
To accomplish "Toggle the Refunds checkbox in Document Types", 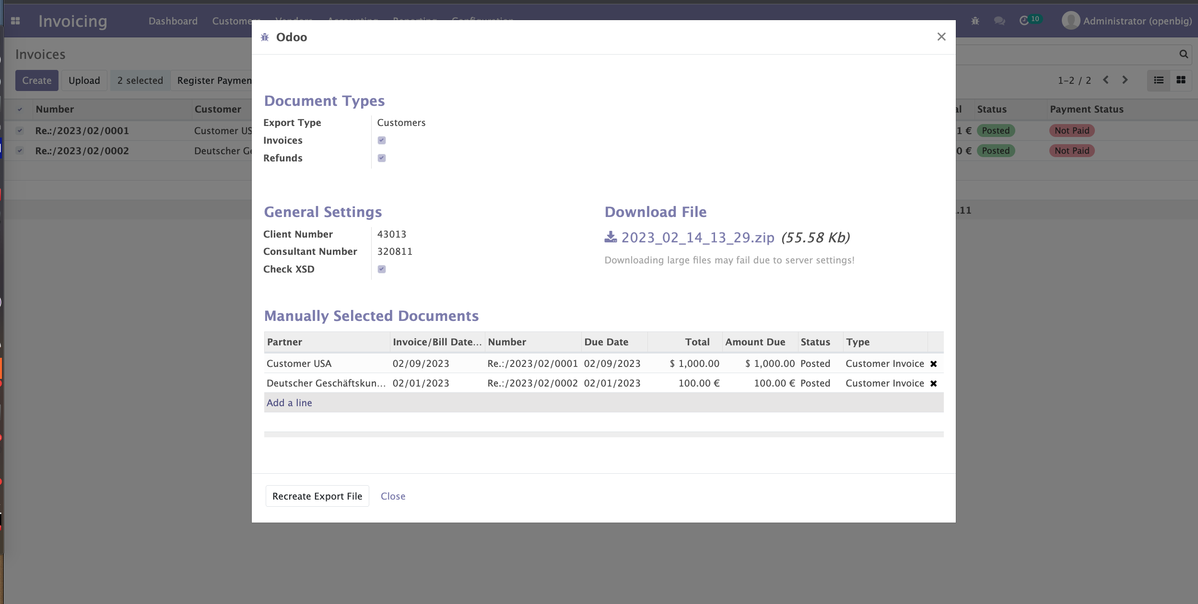I will click(x=382, y=158).
